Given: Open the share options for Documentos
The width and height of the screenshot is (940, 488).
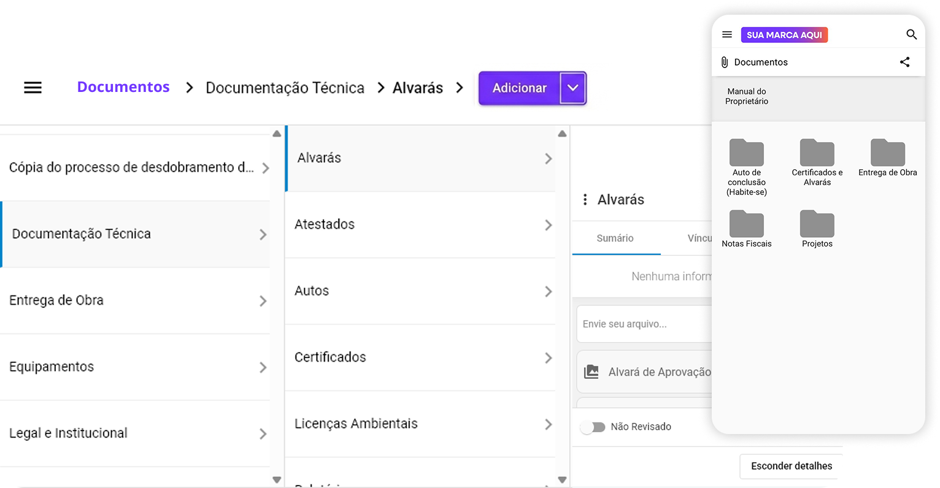Looking at the screenshot, I should 904,62.
